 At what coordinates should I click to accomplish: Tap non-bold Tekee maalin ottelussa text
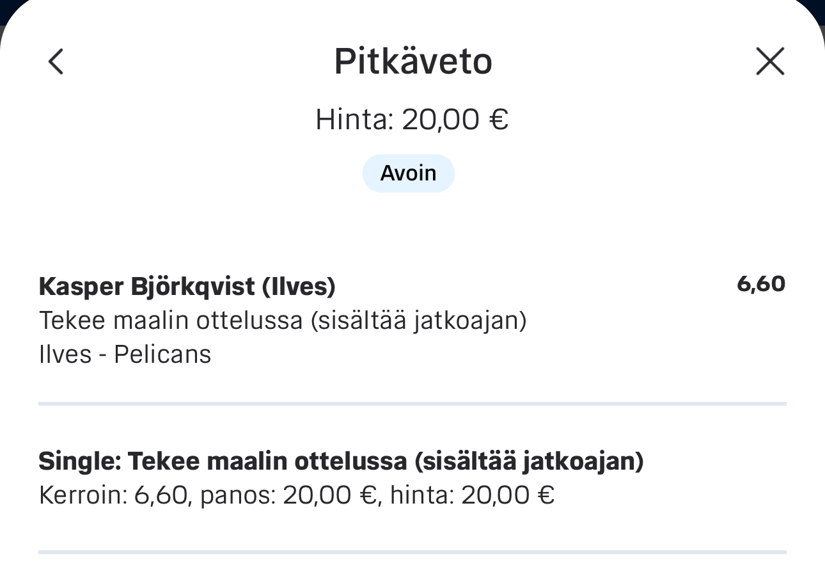point(171,321)
